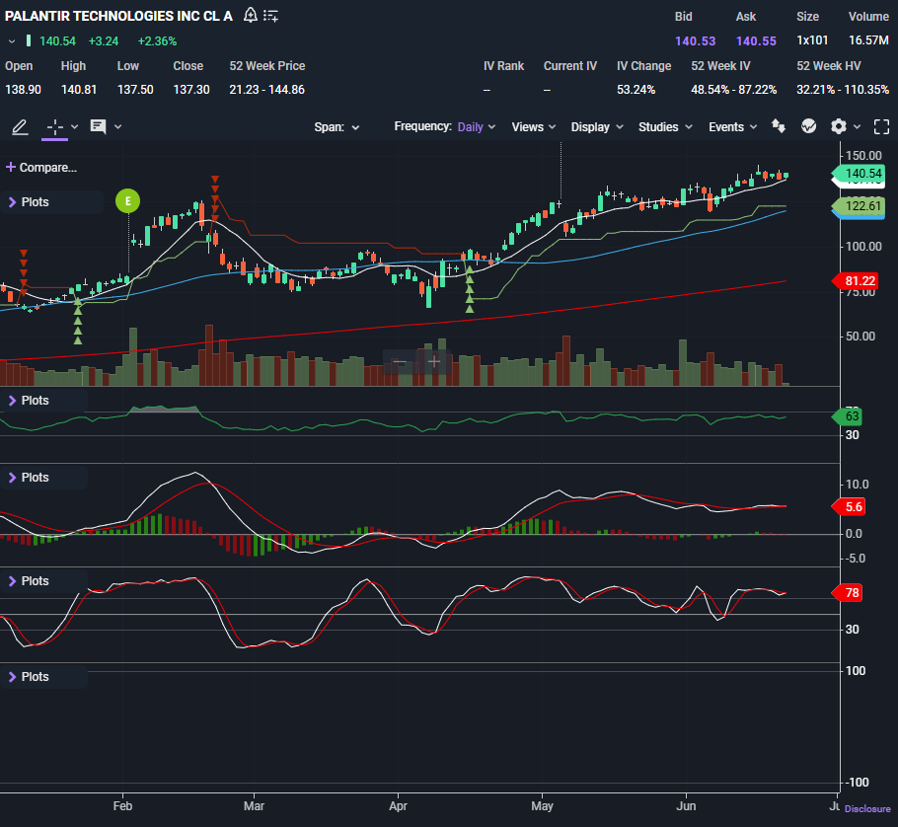The width and height of the screenshot is (898, 827).
Task: Expand the price chart Plots panel
Action: click(x=29, y=202)
